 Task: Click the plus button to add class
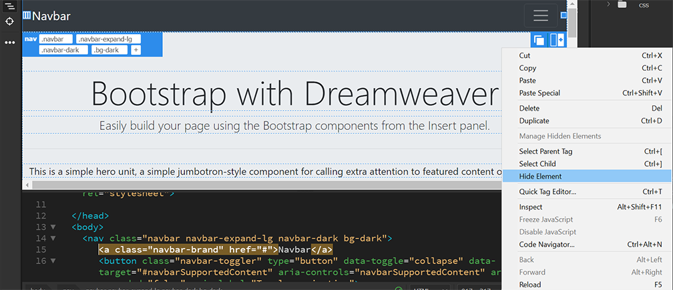[x=135, y=50]
